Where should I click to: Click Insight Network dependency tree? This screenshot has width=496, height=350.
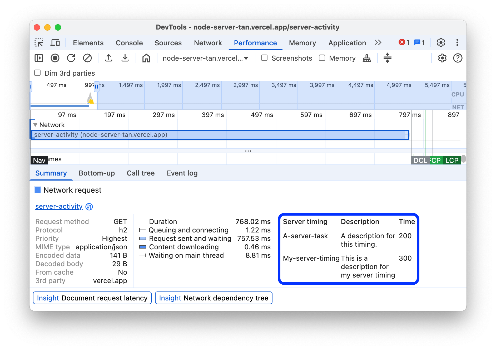pyautogui.click(x=214, y=298)
